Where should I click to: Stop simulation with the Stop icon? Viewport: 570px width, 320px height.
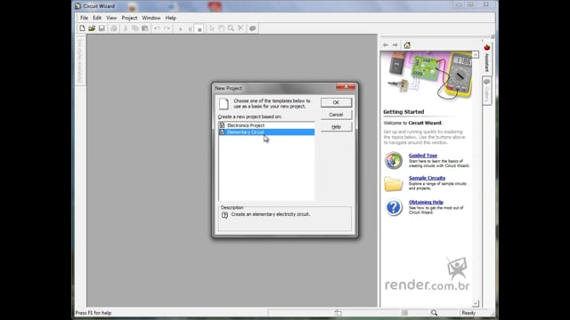[x=199, y=29]
